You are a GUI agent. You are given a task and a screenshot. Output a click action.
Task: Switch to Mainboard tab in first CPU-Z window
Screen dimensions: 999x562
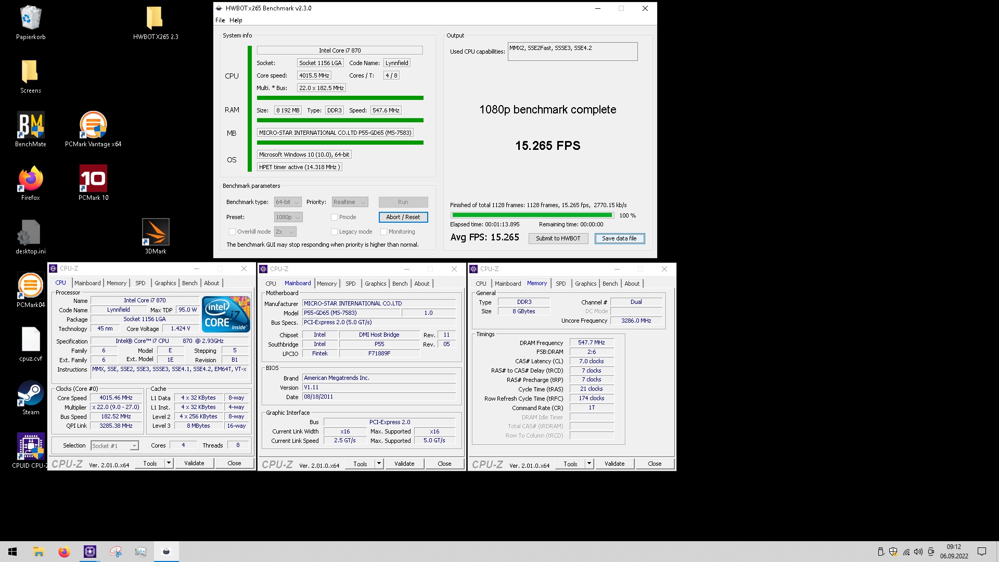click(x=87, y=283)
